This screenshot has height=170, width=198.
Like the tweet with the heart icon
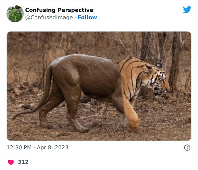[x=11, y=162]
